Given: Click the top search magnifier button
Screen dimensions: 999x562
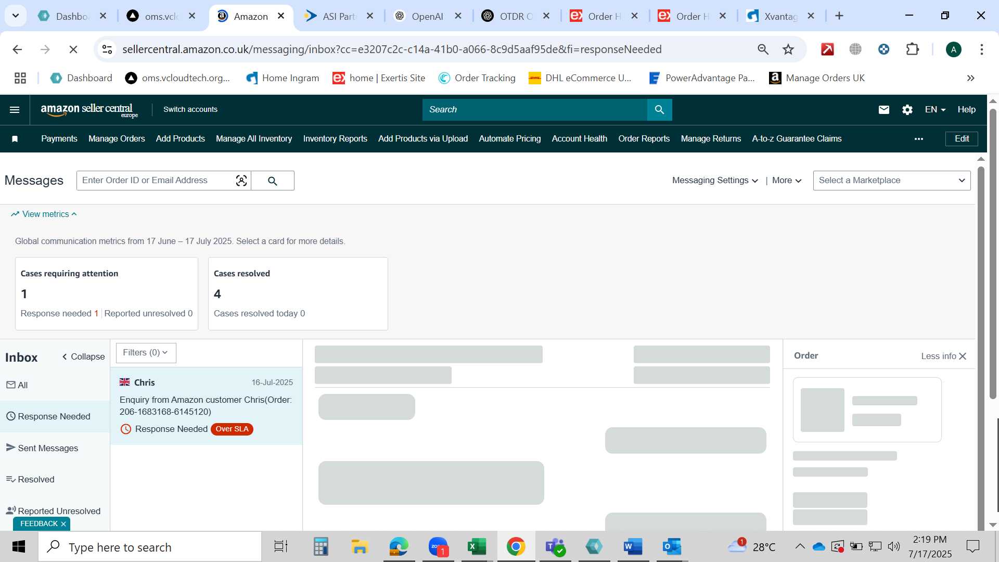Looking at the screenshot, I should coord(659,110).
